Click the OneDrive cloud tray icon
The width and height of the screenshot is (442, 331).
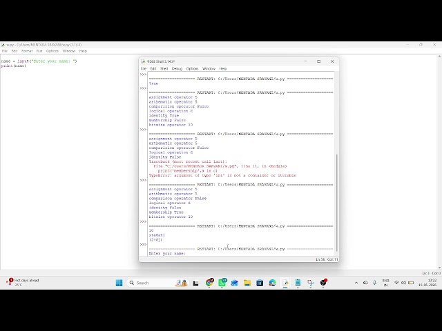click(365, 283)
